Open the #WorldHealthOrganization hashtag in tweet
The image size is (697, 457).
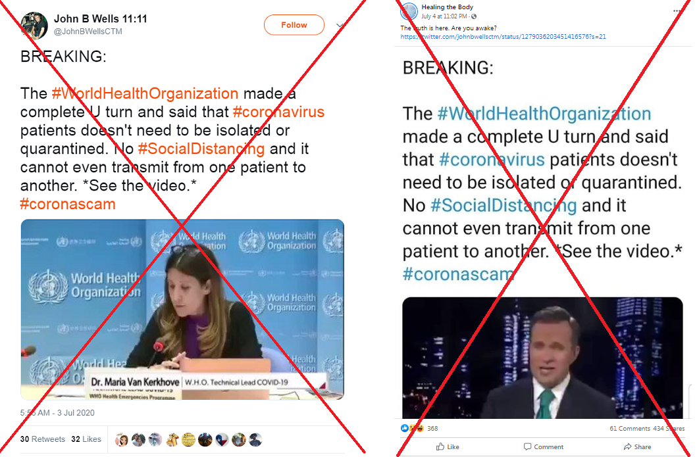(x=145, y=93)
